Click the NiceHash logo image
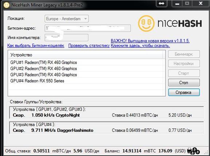 pos(170,23)
